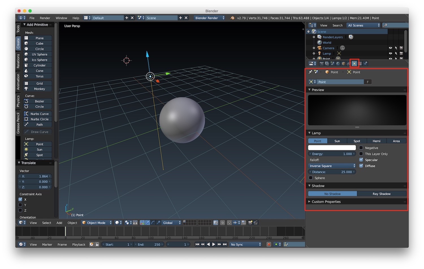This screenshot has height=269, width=424.
Task: Open the Blender Render engine dropdown
Action: 209,18
